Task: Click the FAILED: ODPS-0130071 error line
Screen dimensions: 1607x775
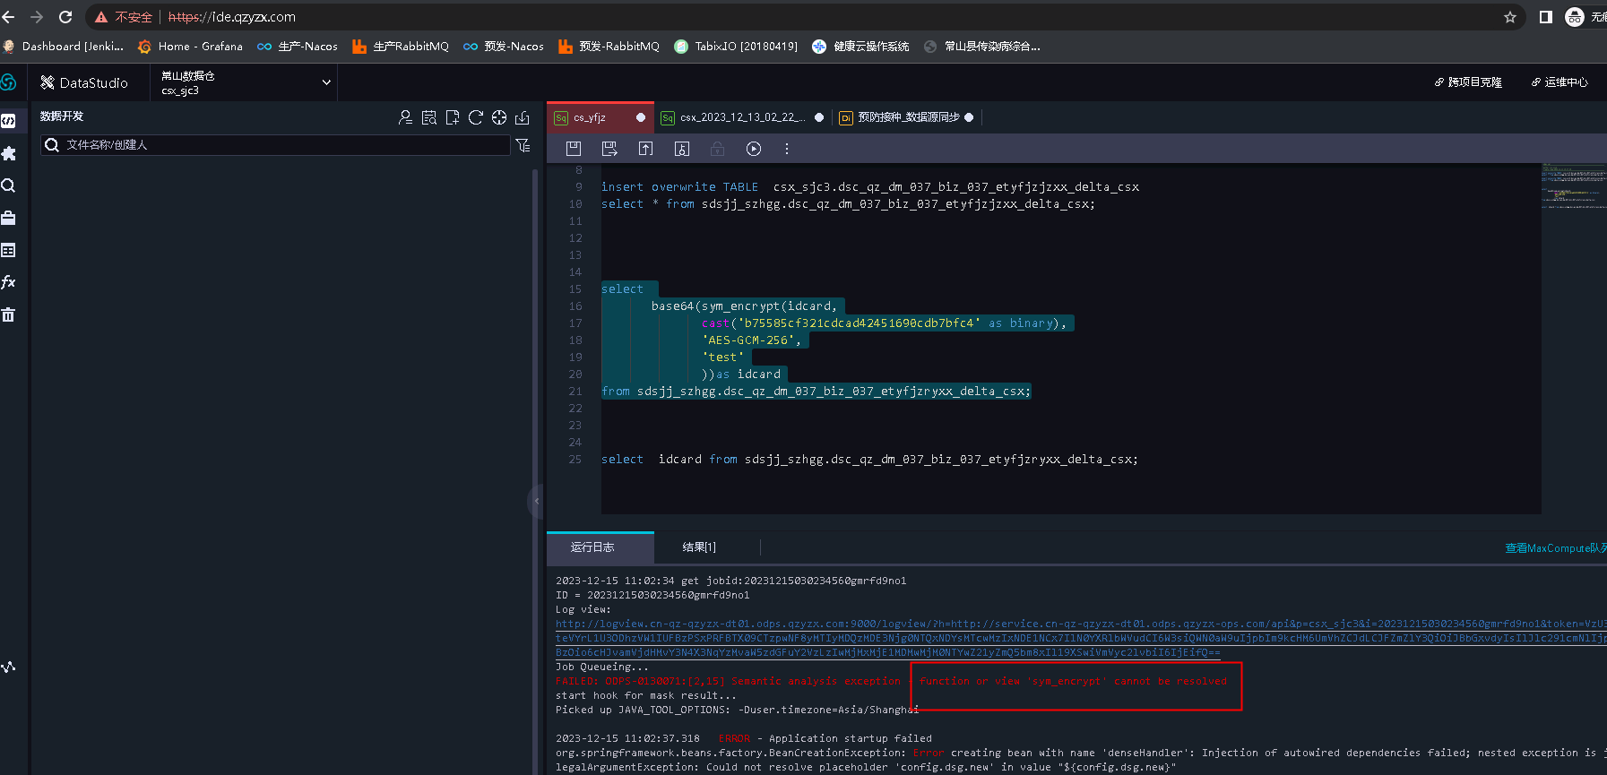Action: tap(891, 681)
